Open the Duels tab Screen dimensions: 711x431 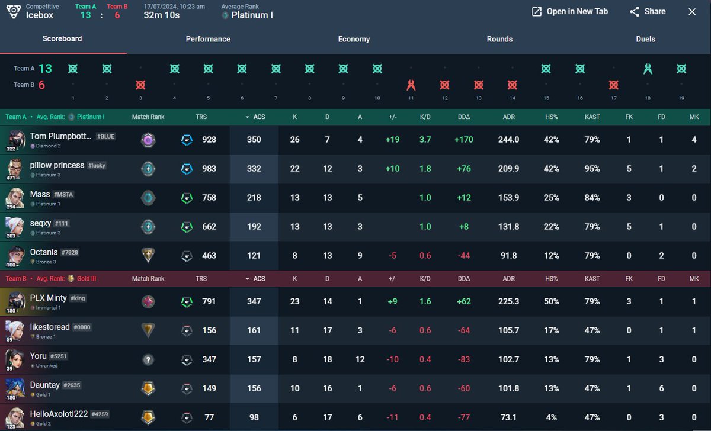[645, 39]
